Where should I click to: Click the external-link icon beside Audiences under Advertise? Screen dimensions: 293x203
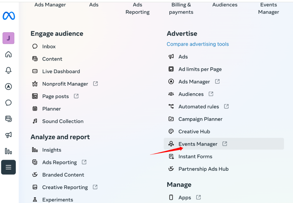pos(211,94)
